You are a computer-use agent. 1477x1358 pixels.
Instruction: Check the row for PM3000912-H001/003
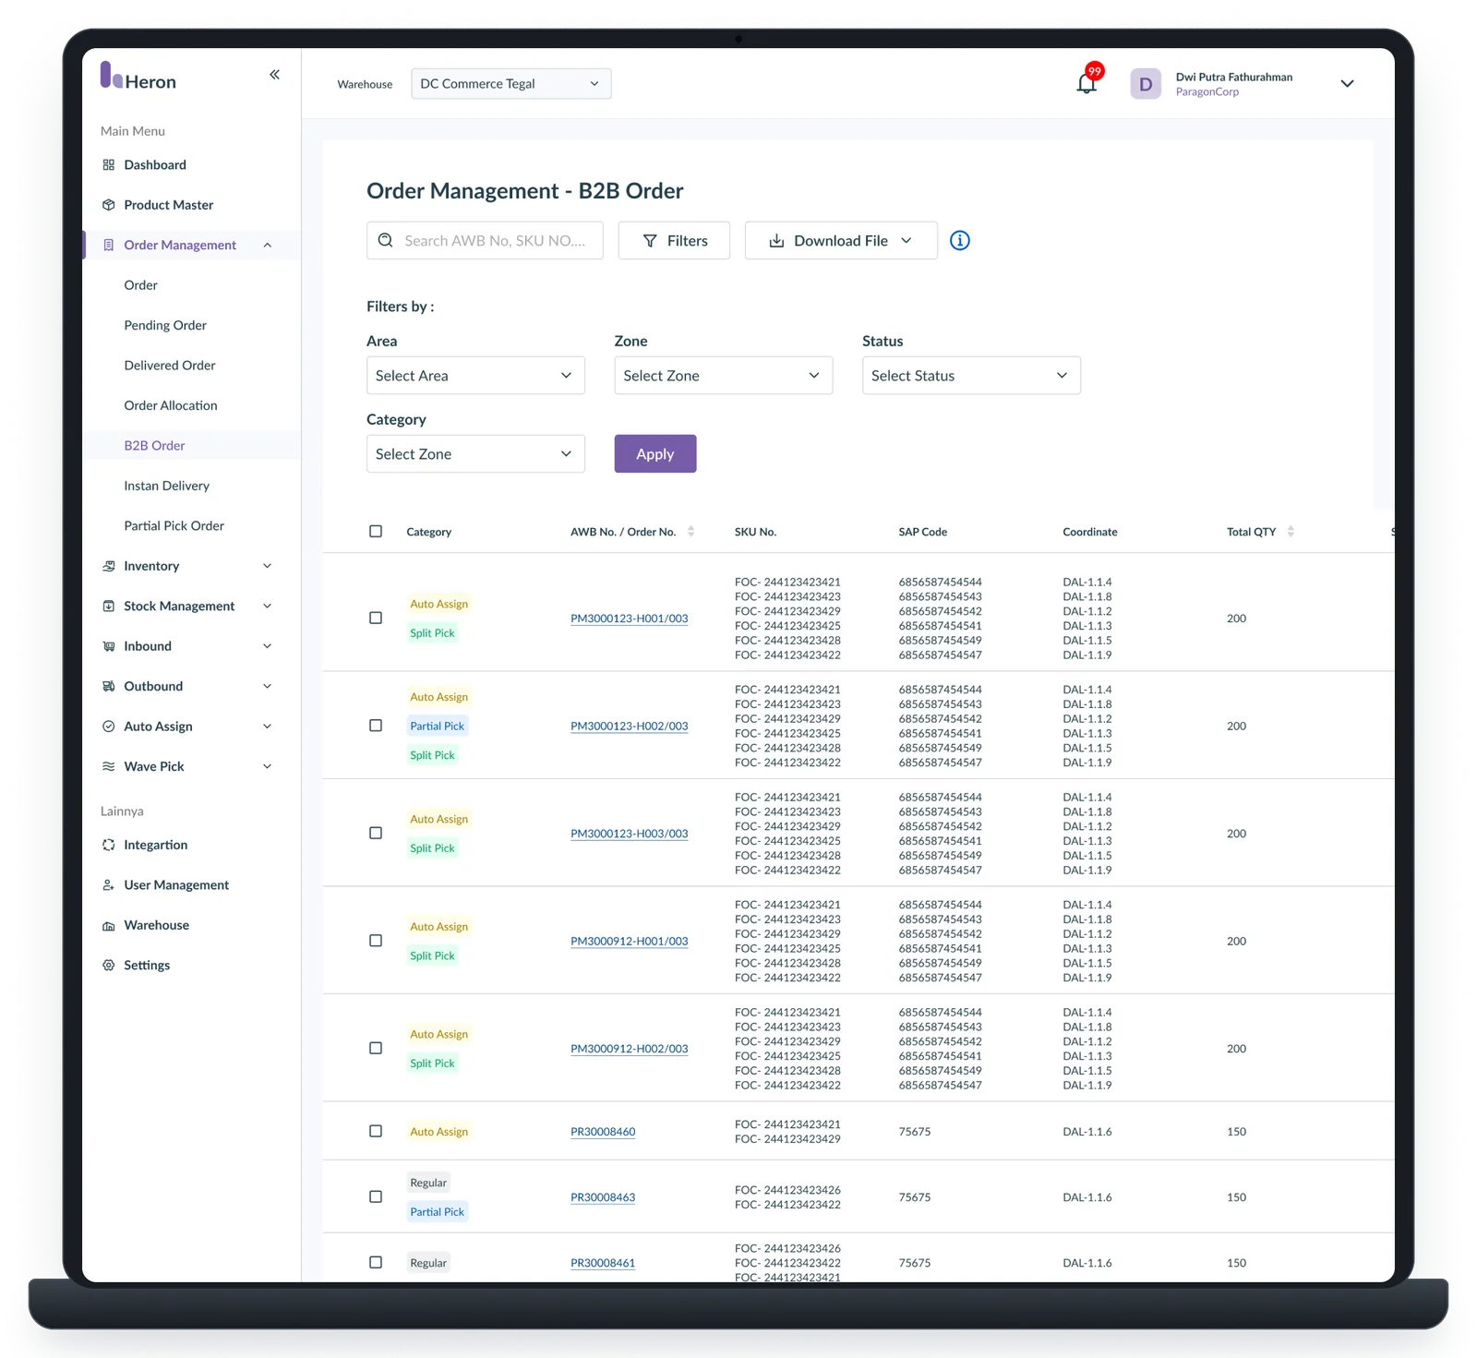click(x=376, y=941)
